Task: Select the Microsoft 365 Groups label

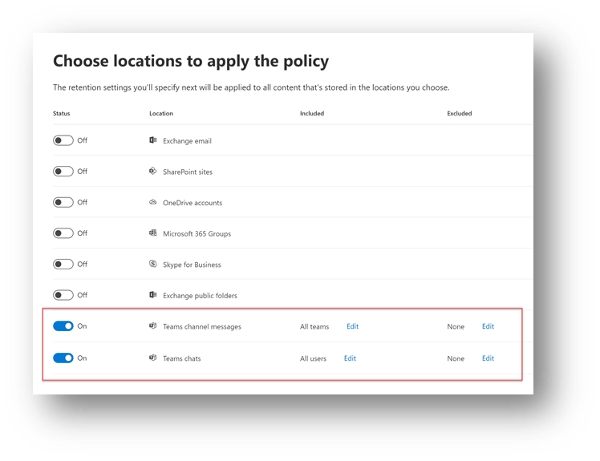Action: [197, 234]
